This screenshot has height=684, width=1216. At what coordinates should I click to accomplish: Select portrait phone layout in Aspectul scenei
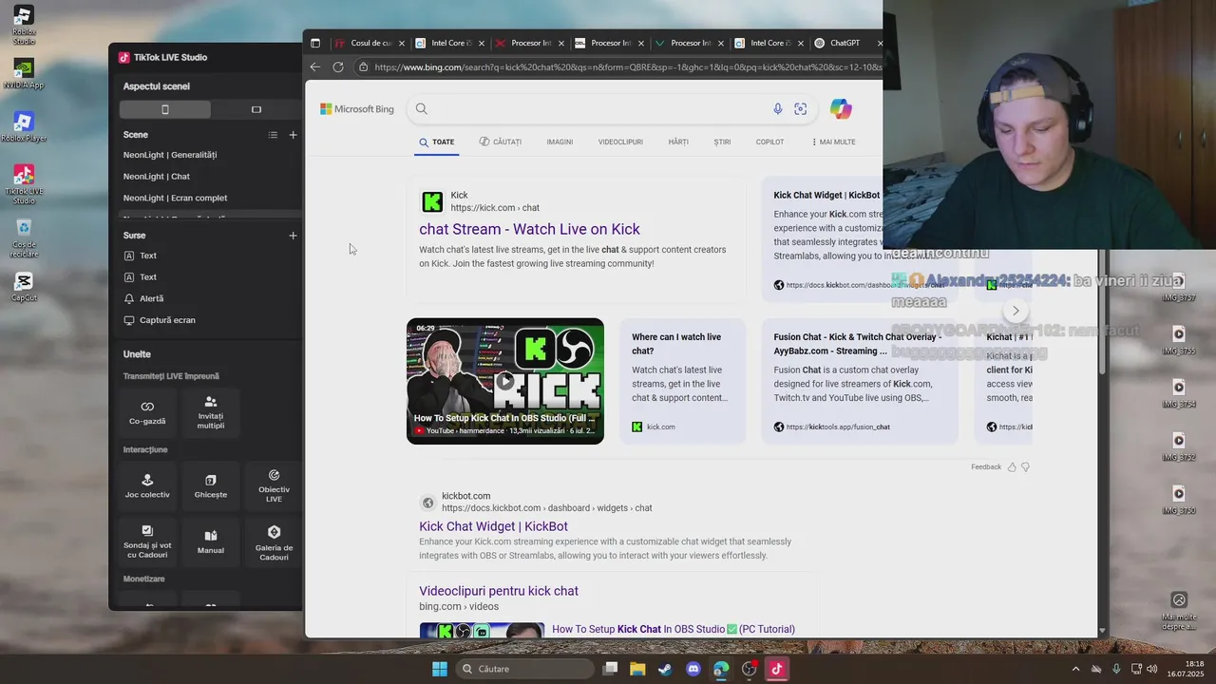[x=165, y=109]
